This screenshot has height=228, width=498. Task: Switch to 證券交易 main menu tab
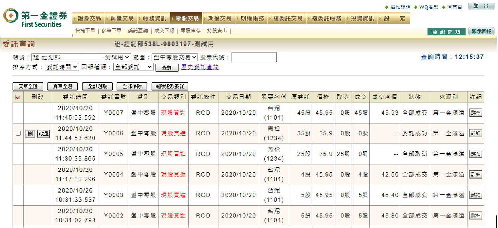tap(89, 18)
